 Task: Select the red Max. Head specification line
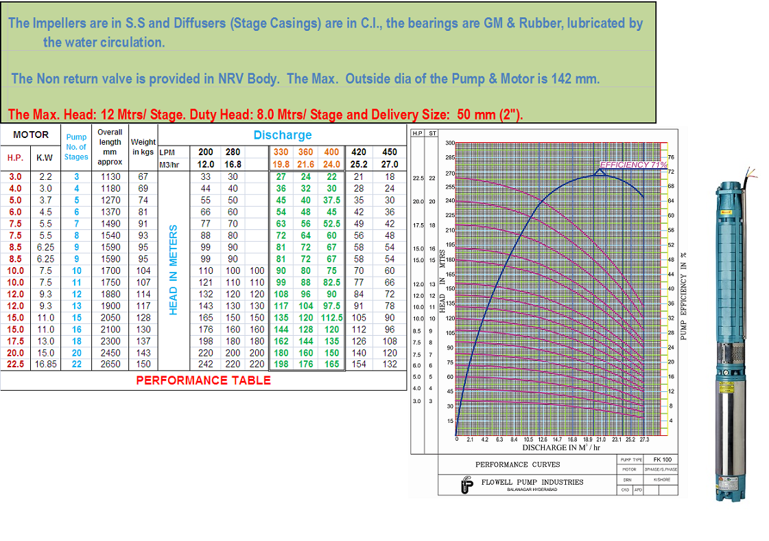(265, 115)
